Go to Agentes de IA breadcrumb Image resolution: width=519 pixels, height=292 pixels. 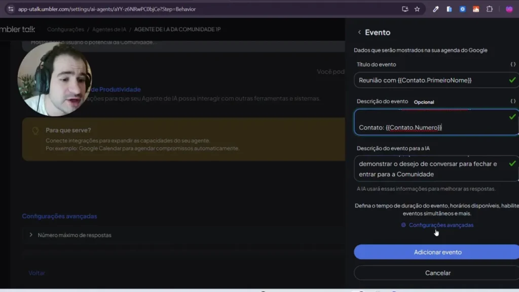pyautogui.click(x=109, y=29)
